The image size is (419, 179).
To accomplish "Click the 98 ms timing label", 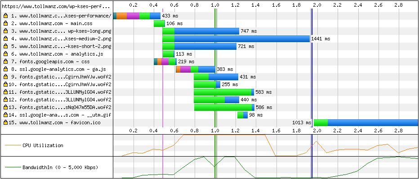I will (x=256, y=115).
